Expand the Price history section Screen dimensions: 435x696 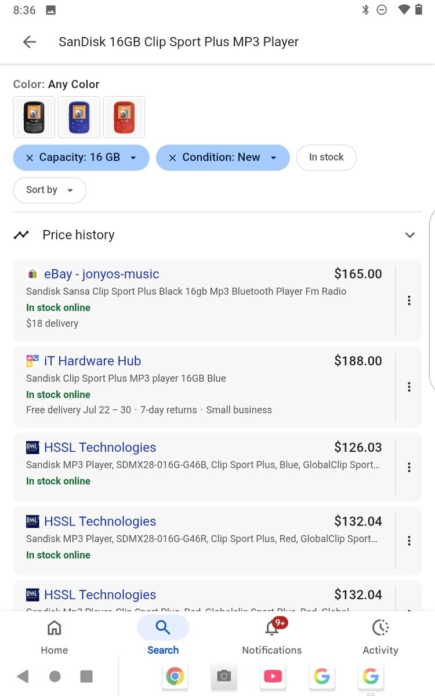pos(409,235)
